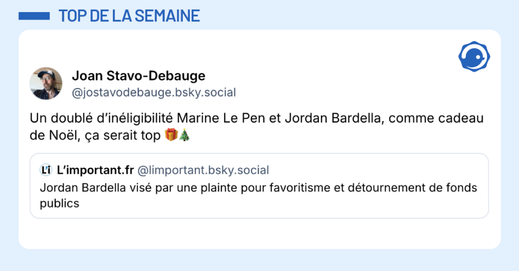
Task: Click the quoted post headline about the plainte
Action: click(x=258, y=188)
